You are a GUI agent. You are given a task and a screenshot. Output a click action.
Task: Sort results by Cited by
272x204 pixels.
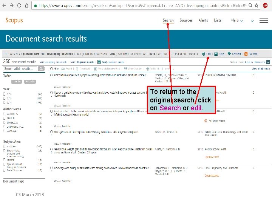pos(249,62)
